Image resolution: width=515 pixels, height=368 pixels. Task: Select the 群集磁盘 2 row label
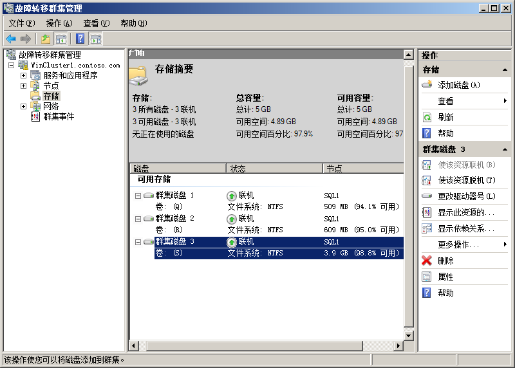tap(174, 218)
